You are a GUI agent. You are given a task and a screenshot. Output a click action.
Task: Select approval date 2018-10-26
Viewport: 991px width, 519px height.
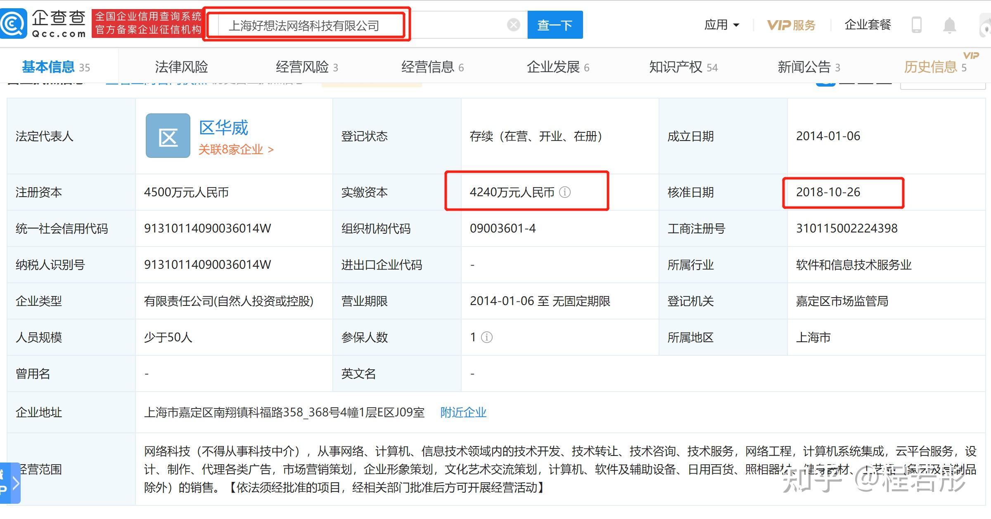click(828, 192)
